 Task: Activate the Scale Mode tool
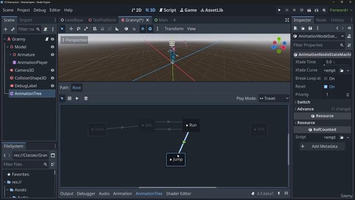86,29
